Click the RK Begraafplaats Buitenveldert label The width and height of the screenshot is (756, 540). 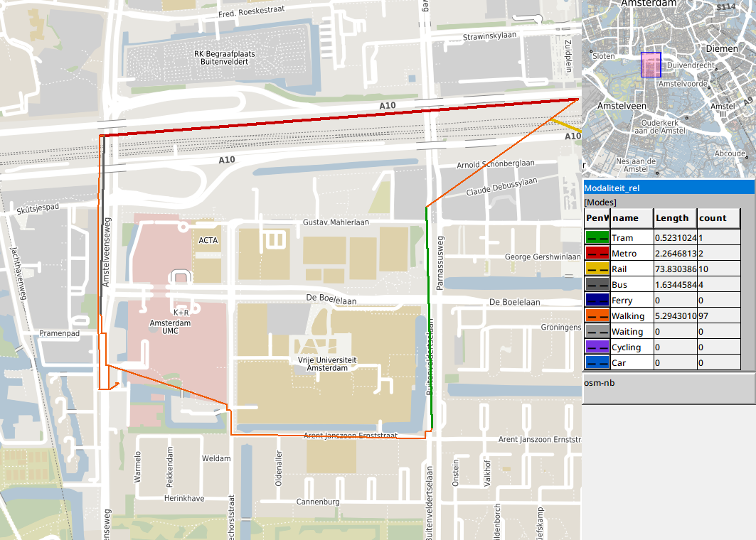pos(224,58)
